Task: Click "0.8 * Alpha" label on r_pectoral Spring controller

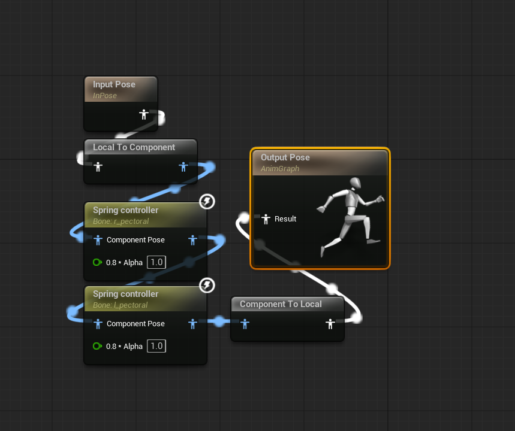Action: 124,262
